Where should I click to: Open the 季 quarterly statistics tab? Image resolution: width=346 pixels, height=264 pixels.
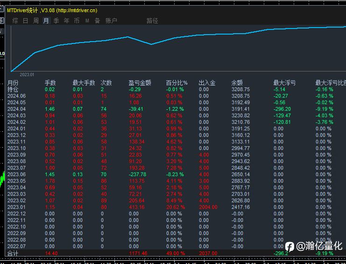[x=56, y=21]
